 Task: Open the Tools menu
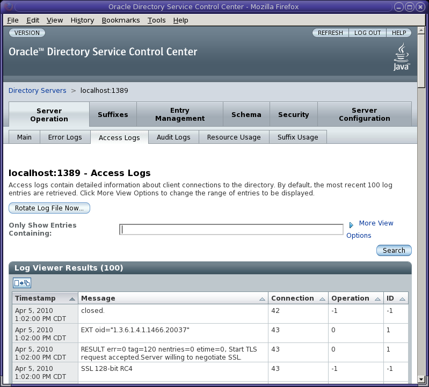[156, 20]
